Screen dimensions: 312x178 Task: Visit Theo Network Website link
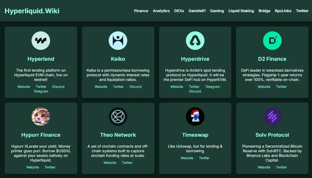(x=110, y=163)
